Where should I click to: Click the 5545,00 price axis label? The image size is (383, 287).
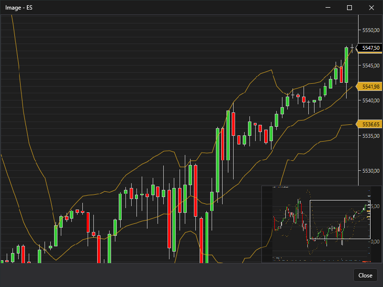pyautogui.click(x=371, y=66)
